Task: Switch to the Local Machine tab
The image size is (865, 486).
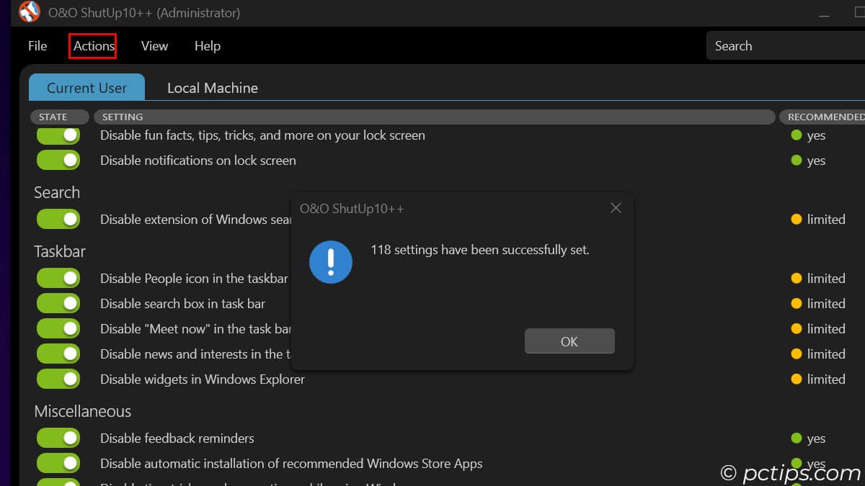Action: (x=213, y=88)
